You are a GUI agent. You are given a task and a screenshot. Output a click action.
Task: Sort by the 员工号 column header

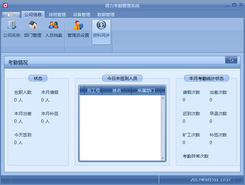(93, 90)
